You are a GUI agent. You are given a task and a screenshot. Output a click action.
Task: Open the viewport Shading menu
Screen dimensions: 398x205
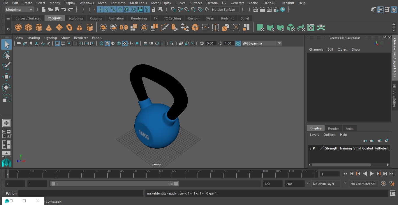tap(34, 38)
